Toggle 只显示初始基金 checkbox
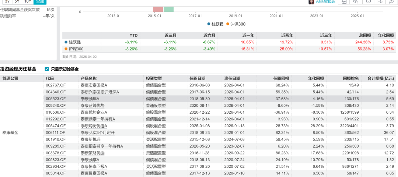398x177 pixels. pyautogui.click(x=47, y=69)
